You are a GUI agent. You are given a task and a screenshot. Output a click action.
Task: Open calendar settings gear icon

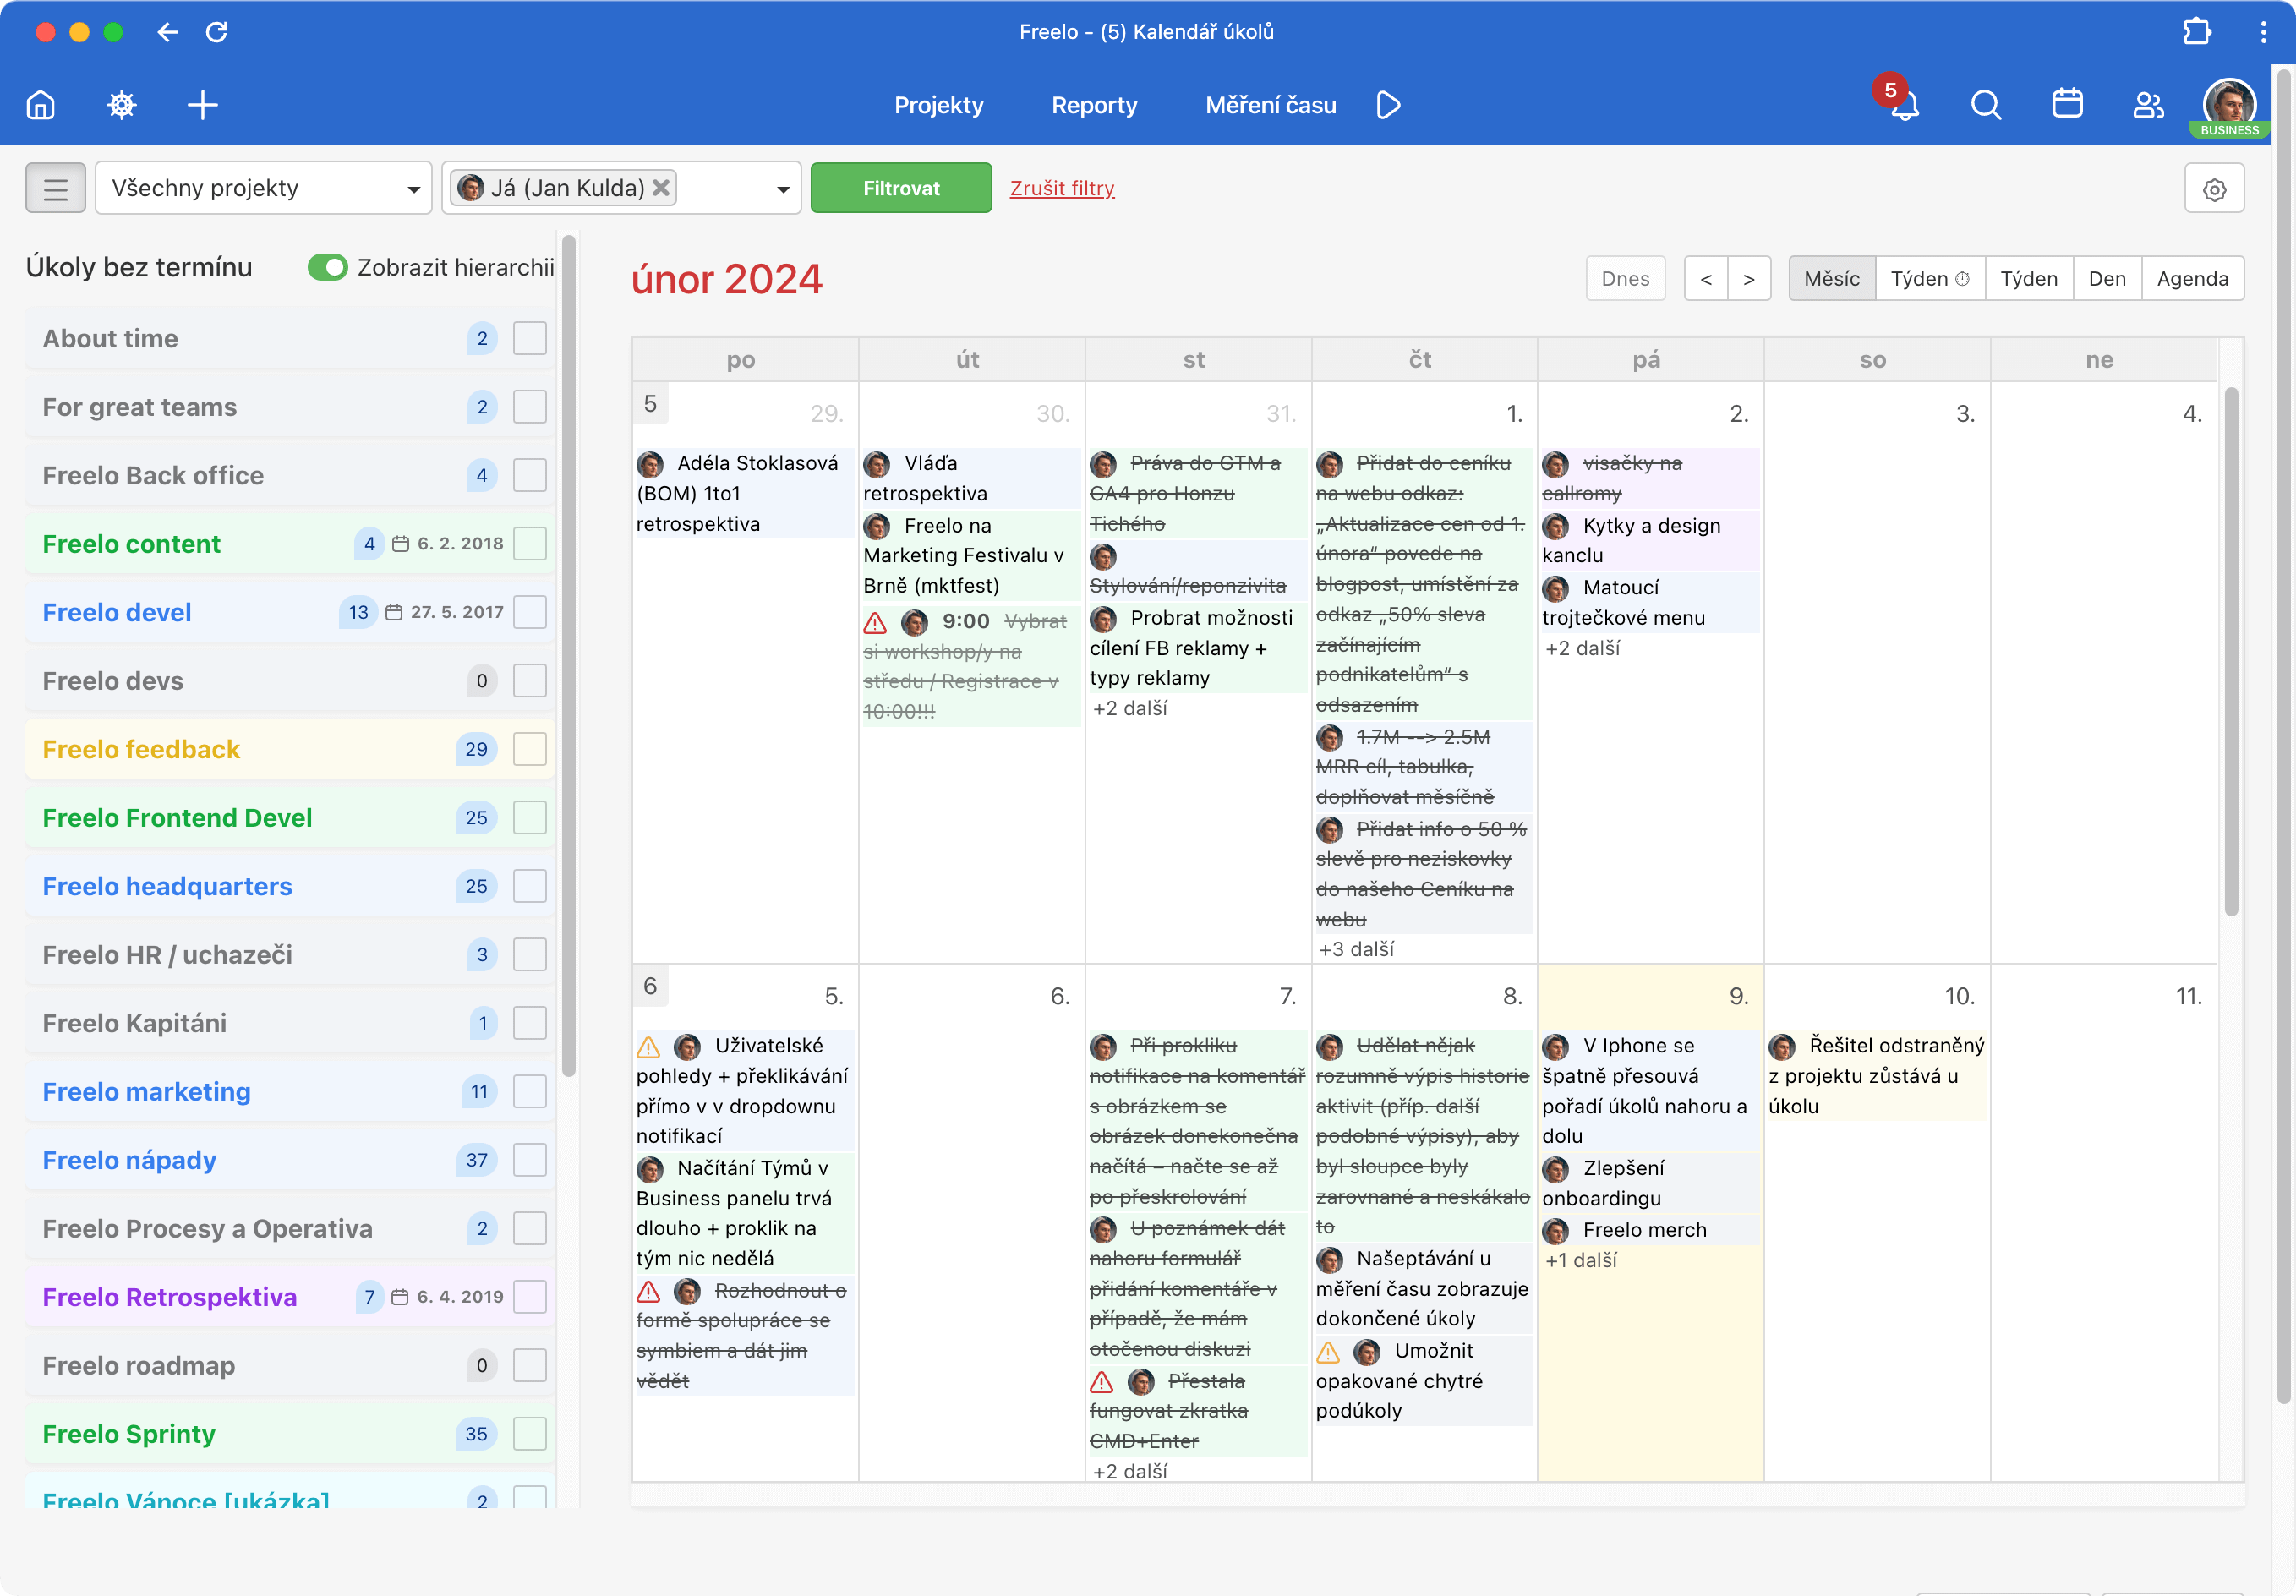point(2214,189)
